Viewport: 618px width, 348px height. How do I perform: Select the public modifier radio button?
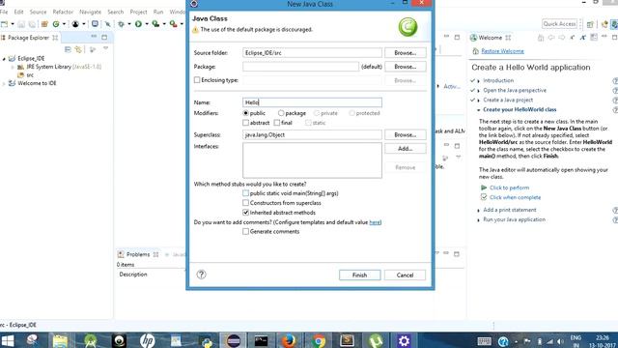[x=245, y=113]
